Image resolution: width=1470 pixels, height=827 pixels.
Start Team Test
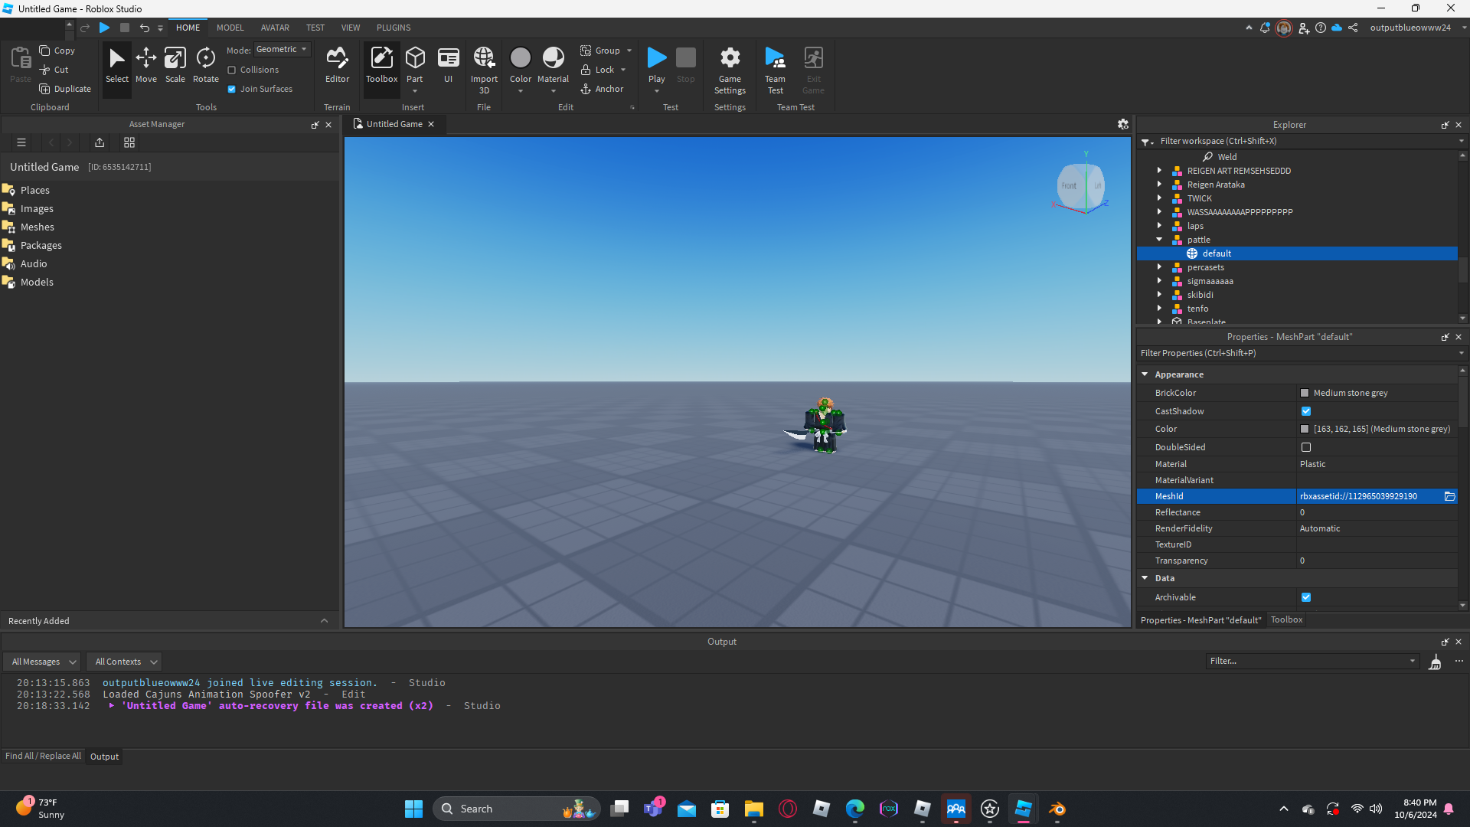click(775, 69)
